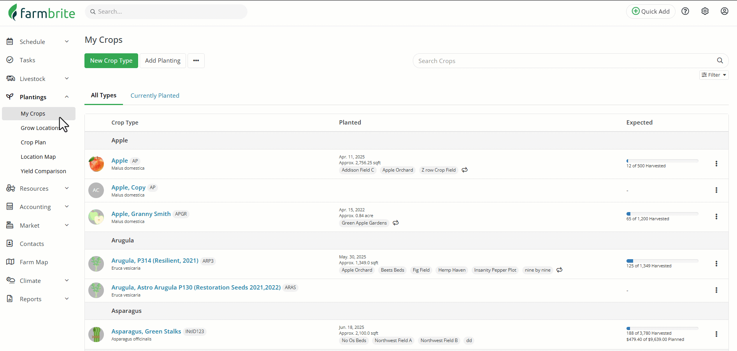This screenshot has height=351, width=737.
Task: Expand the Resources menu chevron
Action: pos(67,188)
